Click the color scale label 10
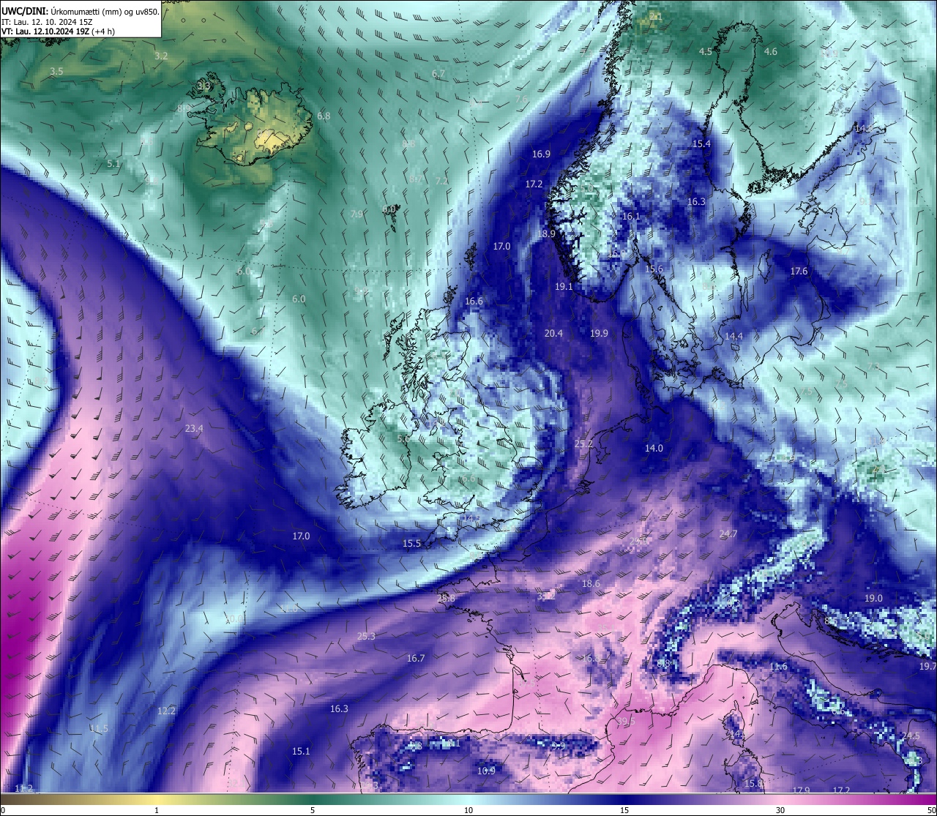 click(x=468, y=810)
